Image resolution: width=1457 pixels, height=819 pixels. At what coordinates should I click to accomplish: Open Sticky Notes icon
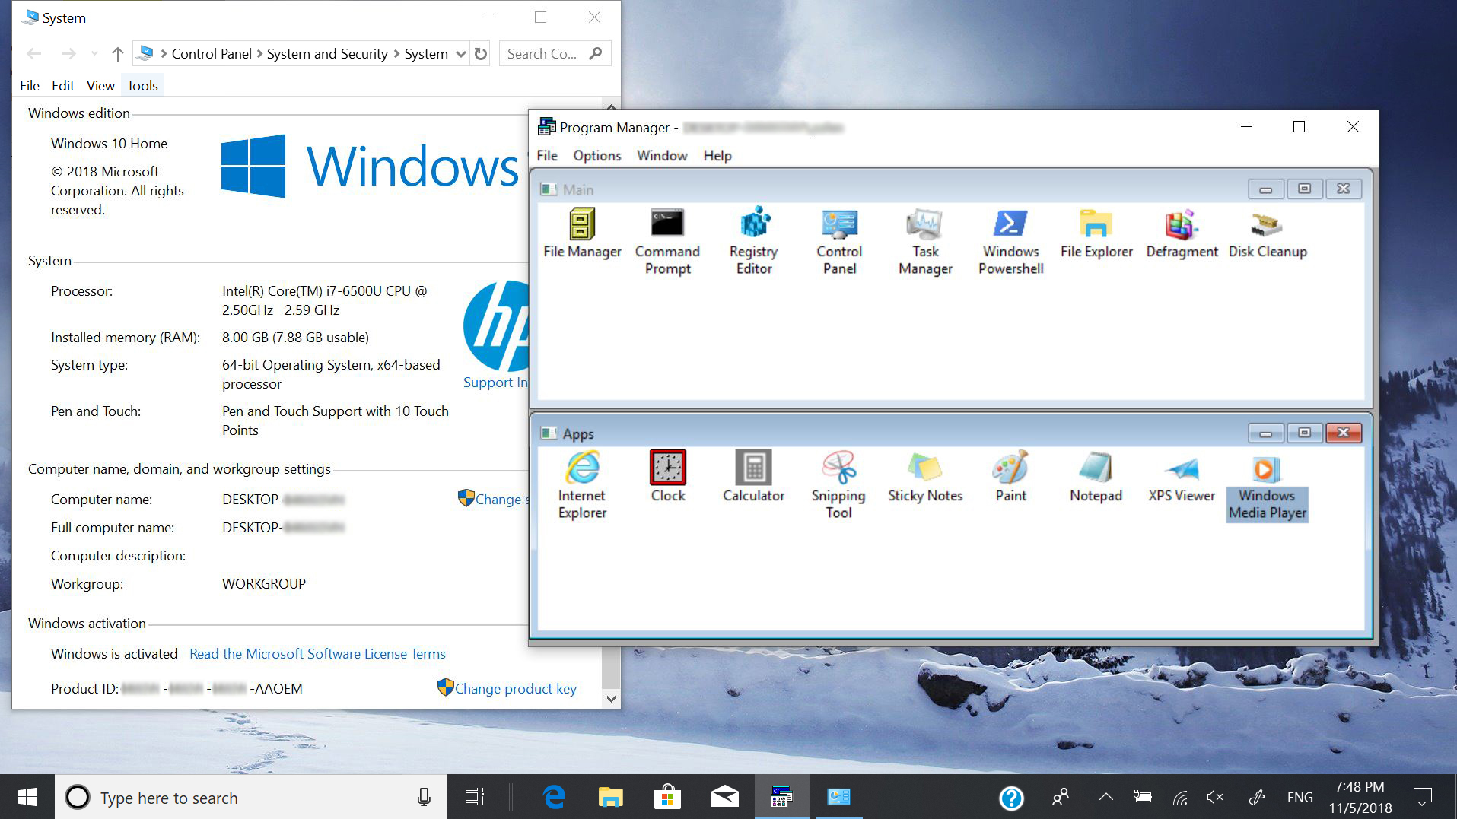(925, 477)
